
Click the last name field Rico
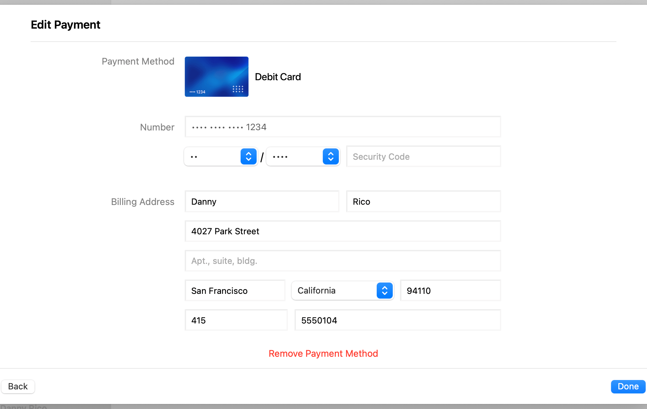(424, 201)
